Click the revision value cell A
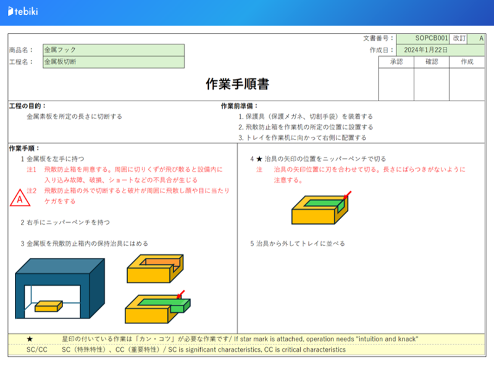This screenshot has width=494, height=366. (x=476, y=38)
